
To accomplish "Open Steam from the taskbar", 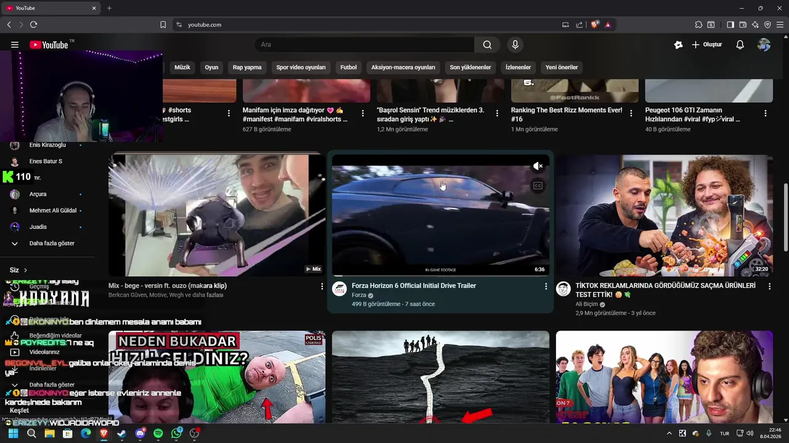I will [x=122, y=433].
